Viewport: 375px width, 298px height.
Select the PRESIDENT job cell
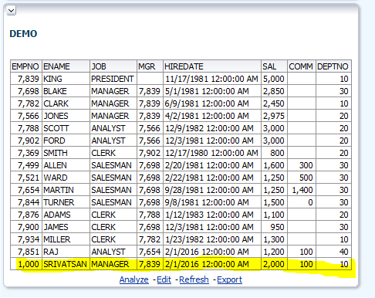tap(113, 79)
